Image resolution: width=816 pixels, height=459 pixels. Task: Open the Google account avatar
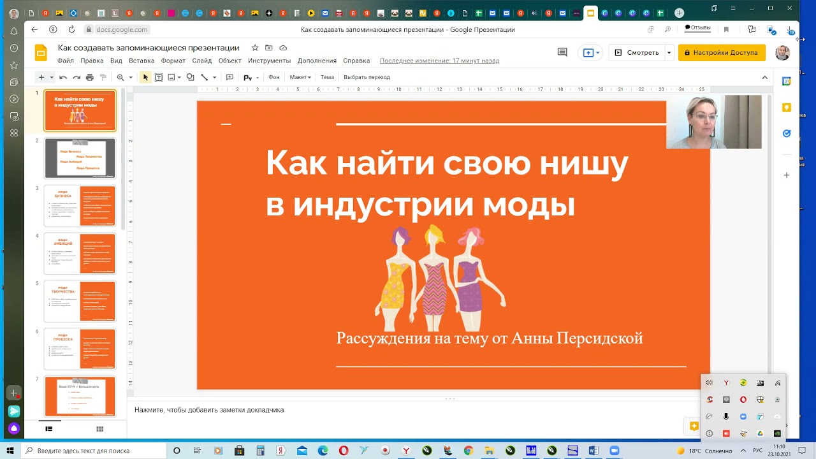(x=783, y=53)
